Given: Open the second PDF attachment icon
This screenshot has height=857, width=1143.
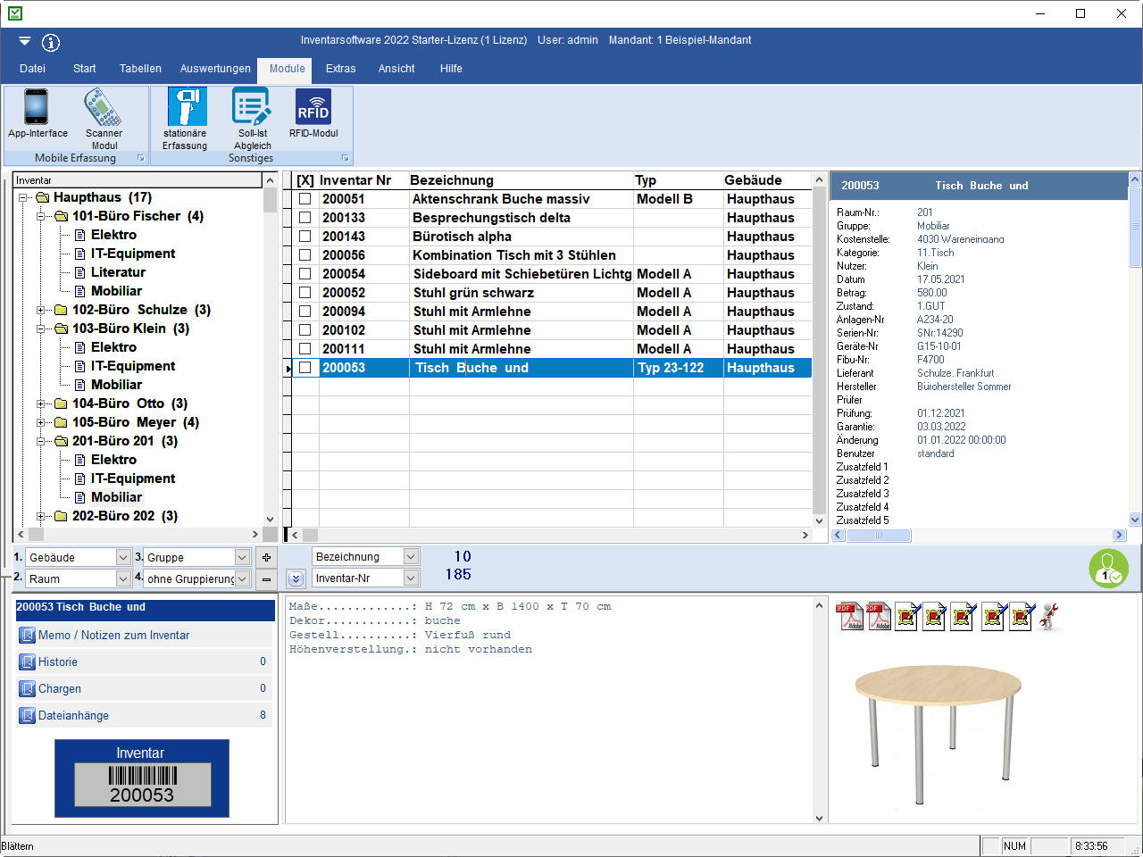Looking at the screenshot, I should point(879,616).
